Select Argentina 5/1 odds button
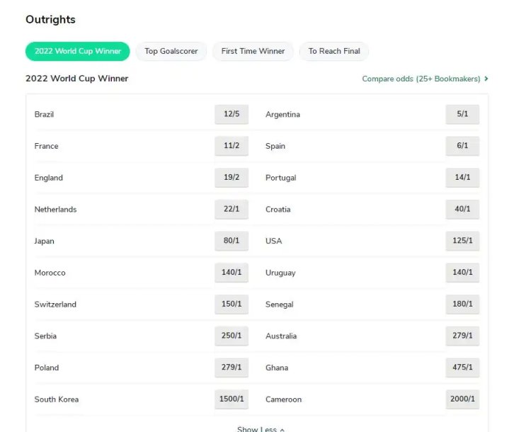The width and height of the screenshot is (509, 432). [x=462, y=114]
